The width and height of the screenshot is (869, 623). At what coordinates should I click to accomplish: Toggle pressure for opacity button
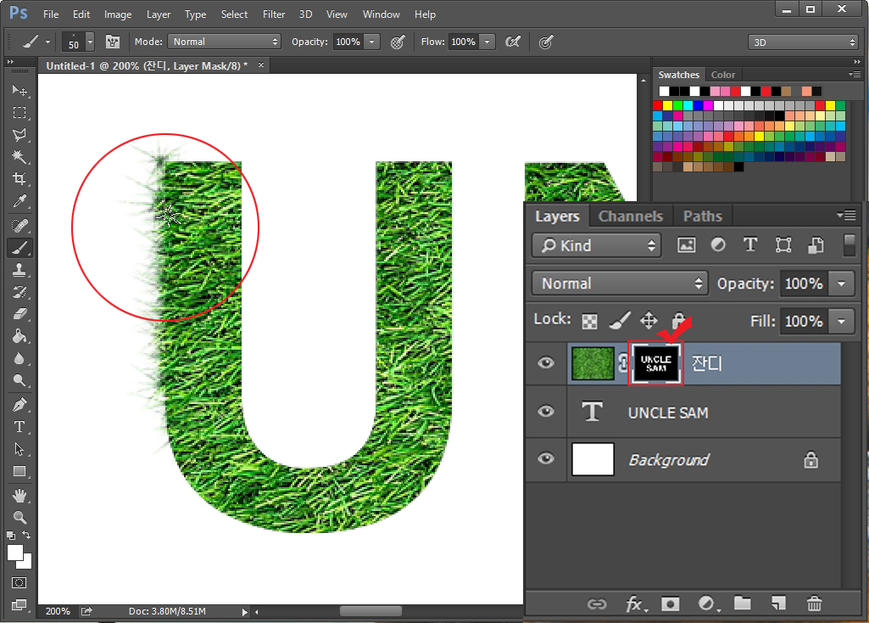point(398,42)
